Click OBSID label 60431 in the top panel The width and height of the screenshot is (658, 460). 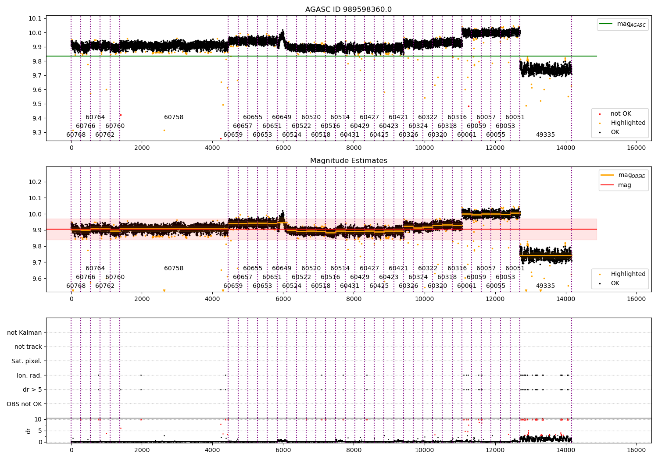(x=350, y=135)
